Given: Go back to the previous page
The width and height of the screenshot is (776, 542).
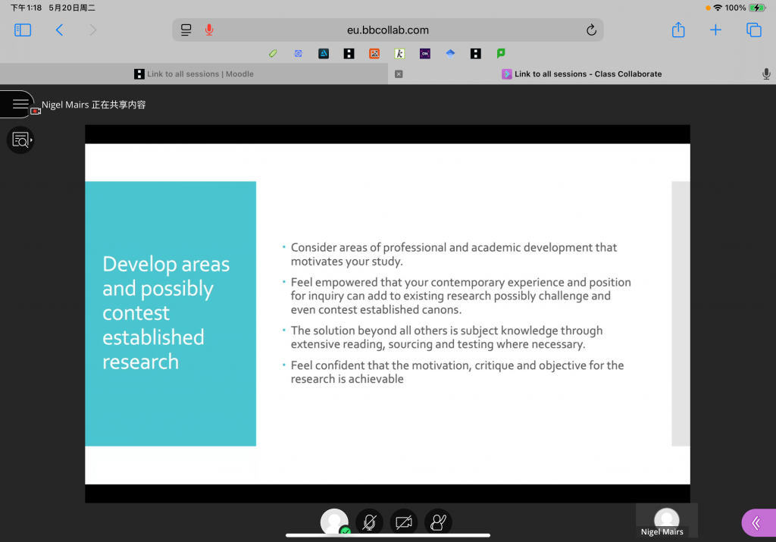Looking at the screenshot, I should tap(59, 30).
